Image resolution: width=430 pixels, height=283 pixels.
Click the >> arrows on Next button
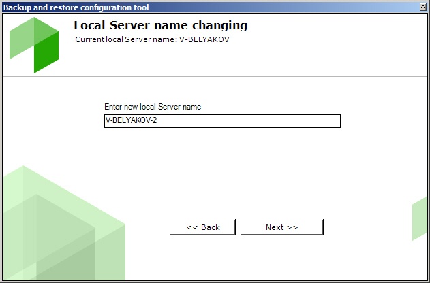(292, 227)
